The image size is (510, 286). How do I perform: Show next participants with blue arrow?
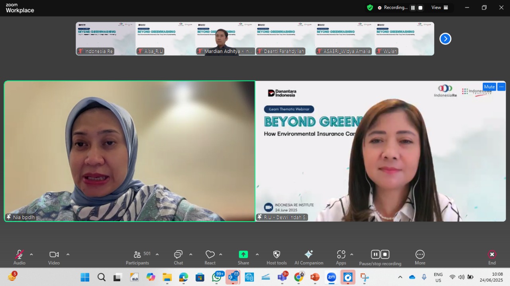point(445,39)
